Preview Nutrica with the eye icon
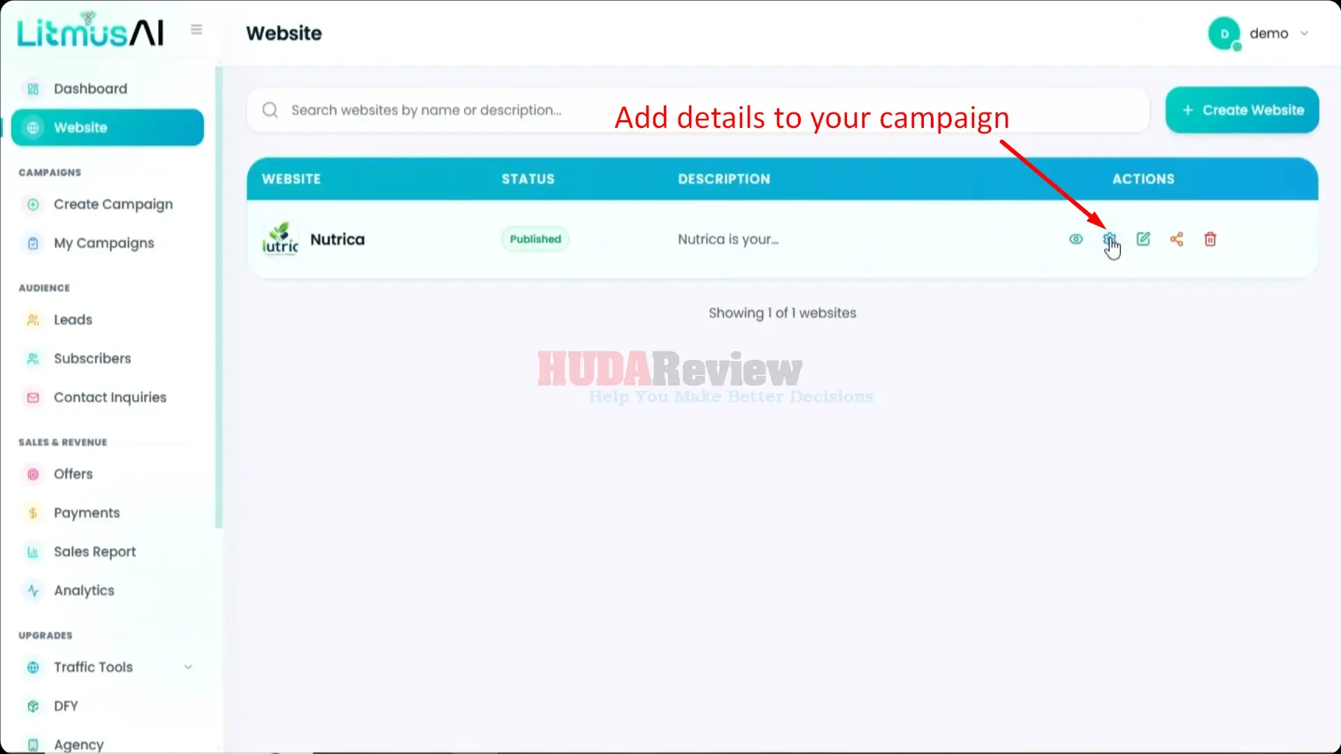Screen dimensions: 1341x754 coord(1075,239)
